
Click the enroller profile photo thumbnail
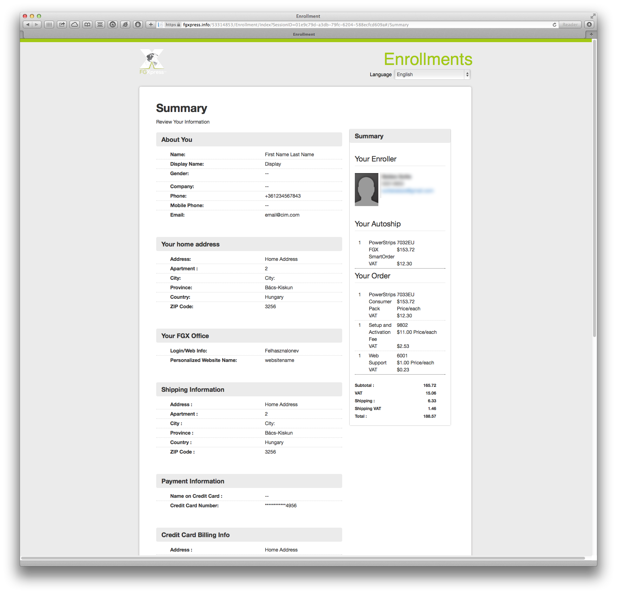pyautogui.click(x=366, y=190)
